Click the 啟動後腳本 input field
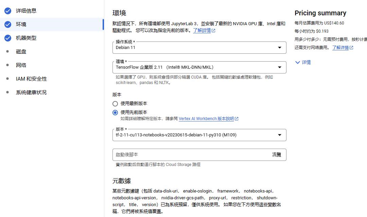 pos(190,155)
